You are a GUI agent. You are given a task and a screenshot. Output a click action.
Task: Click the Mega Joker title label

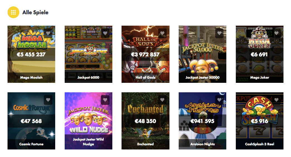260,78
